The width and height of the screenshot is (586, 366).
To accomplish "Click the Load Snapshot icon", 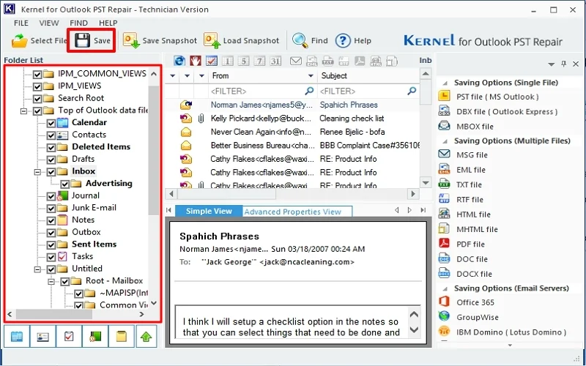I will pyautogui.click(x=212, y=41).
